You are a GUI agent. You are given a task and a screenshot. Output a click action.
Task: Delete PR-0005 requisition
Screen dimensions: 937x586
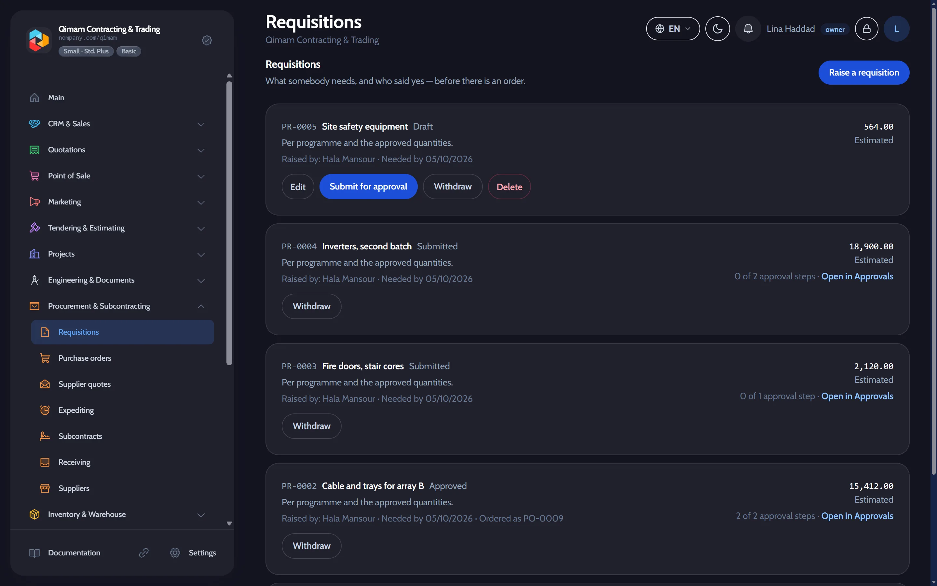tap(509, 187)
